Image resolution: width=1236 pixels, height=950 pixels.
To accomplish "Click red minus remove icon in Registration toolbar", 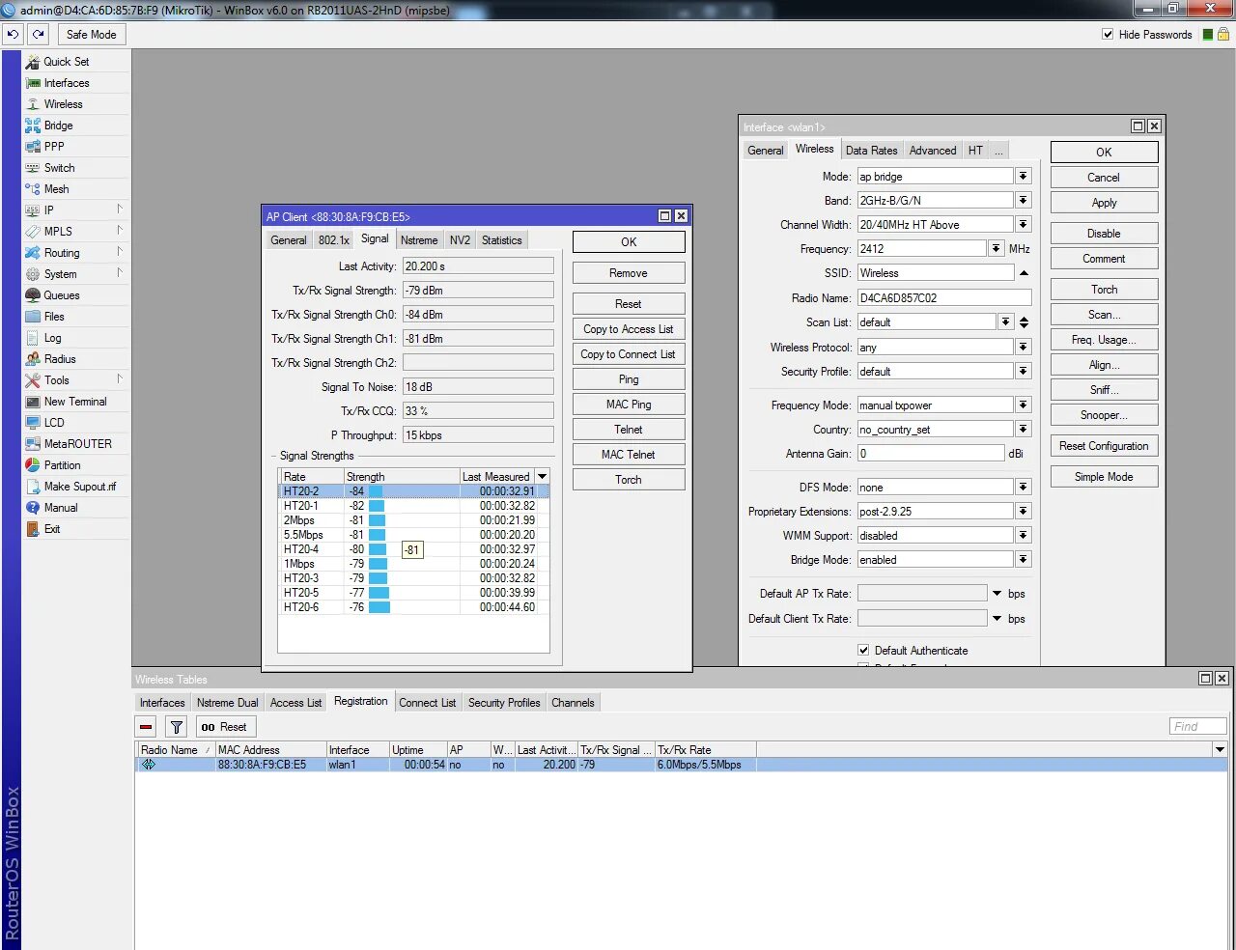I will pyautogui.click(x=146, y=727).
